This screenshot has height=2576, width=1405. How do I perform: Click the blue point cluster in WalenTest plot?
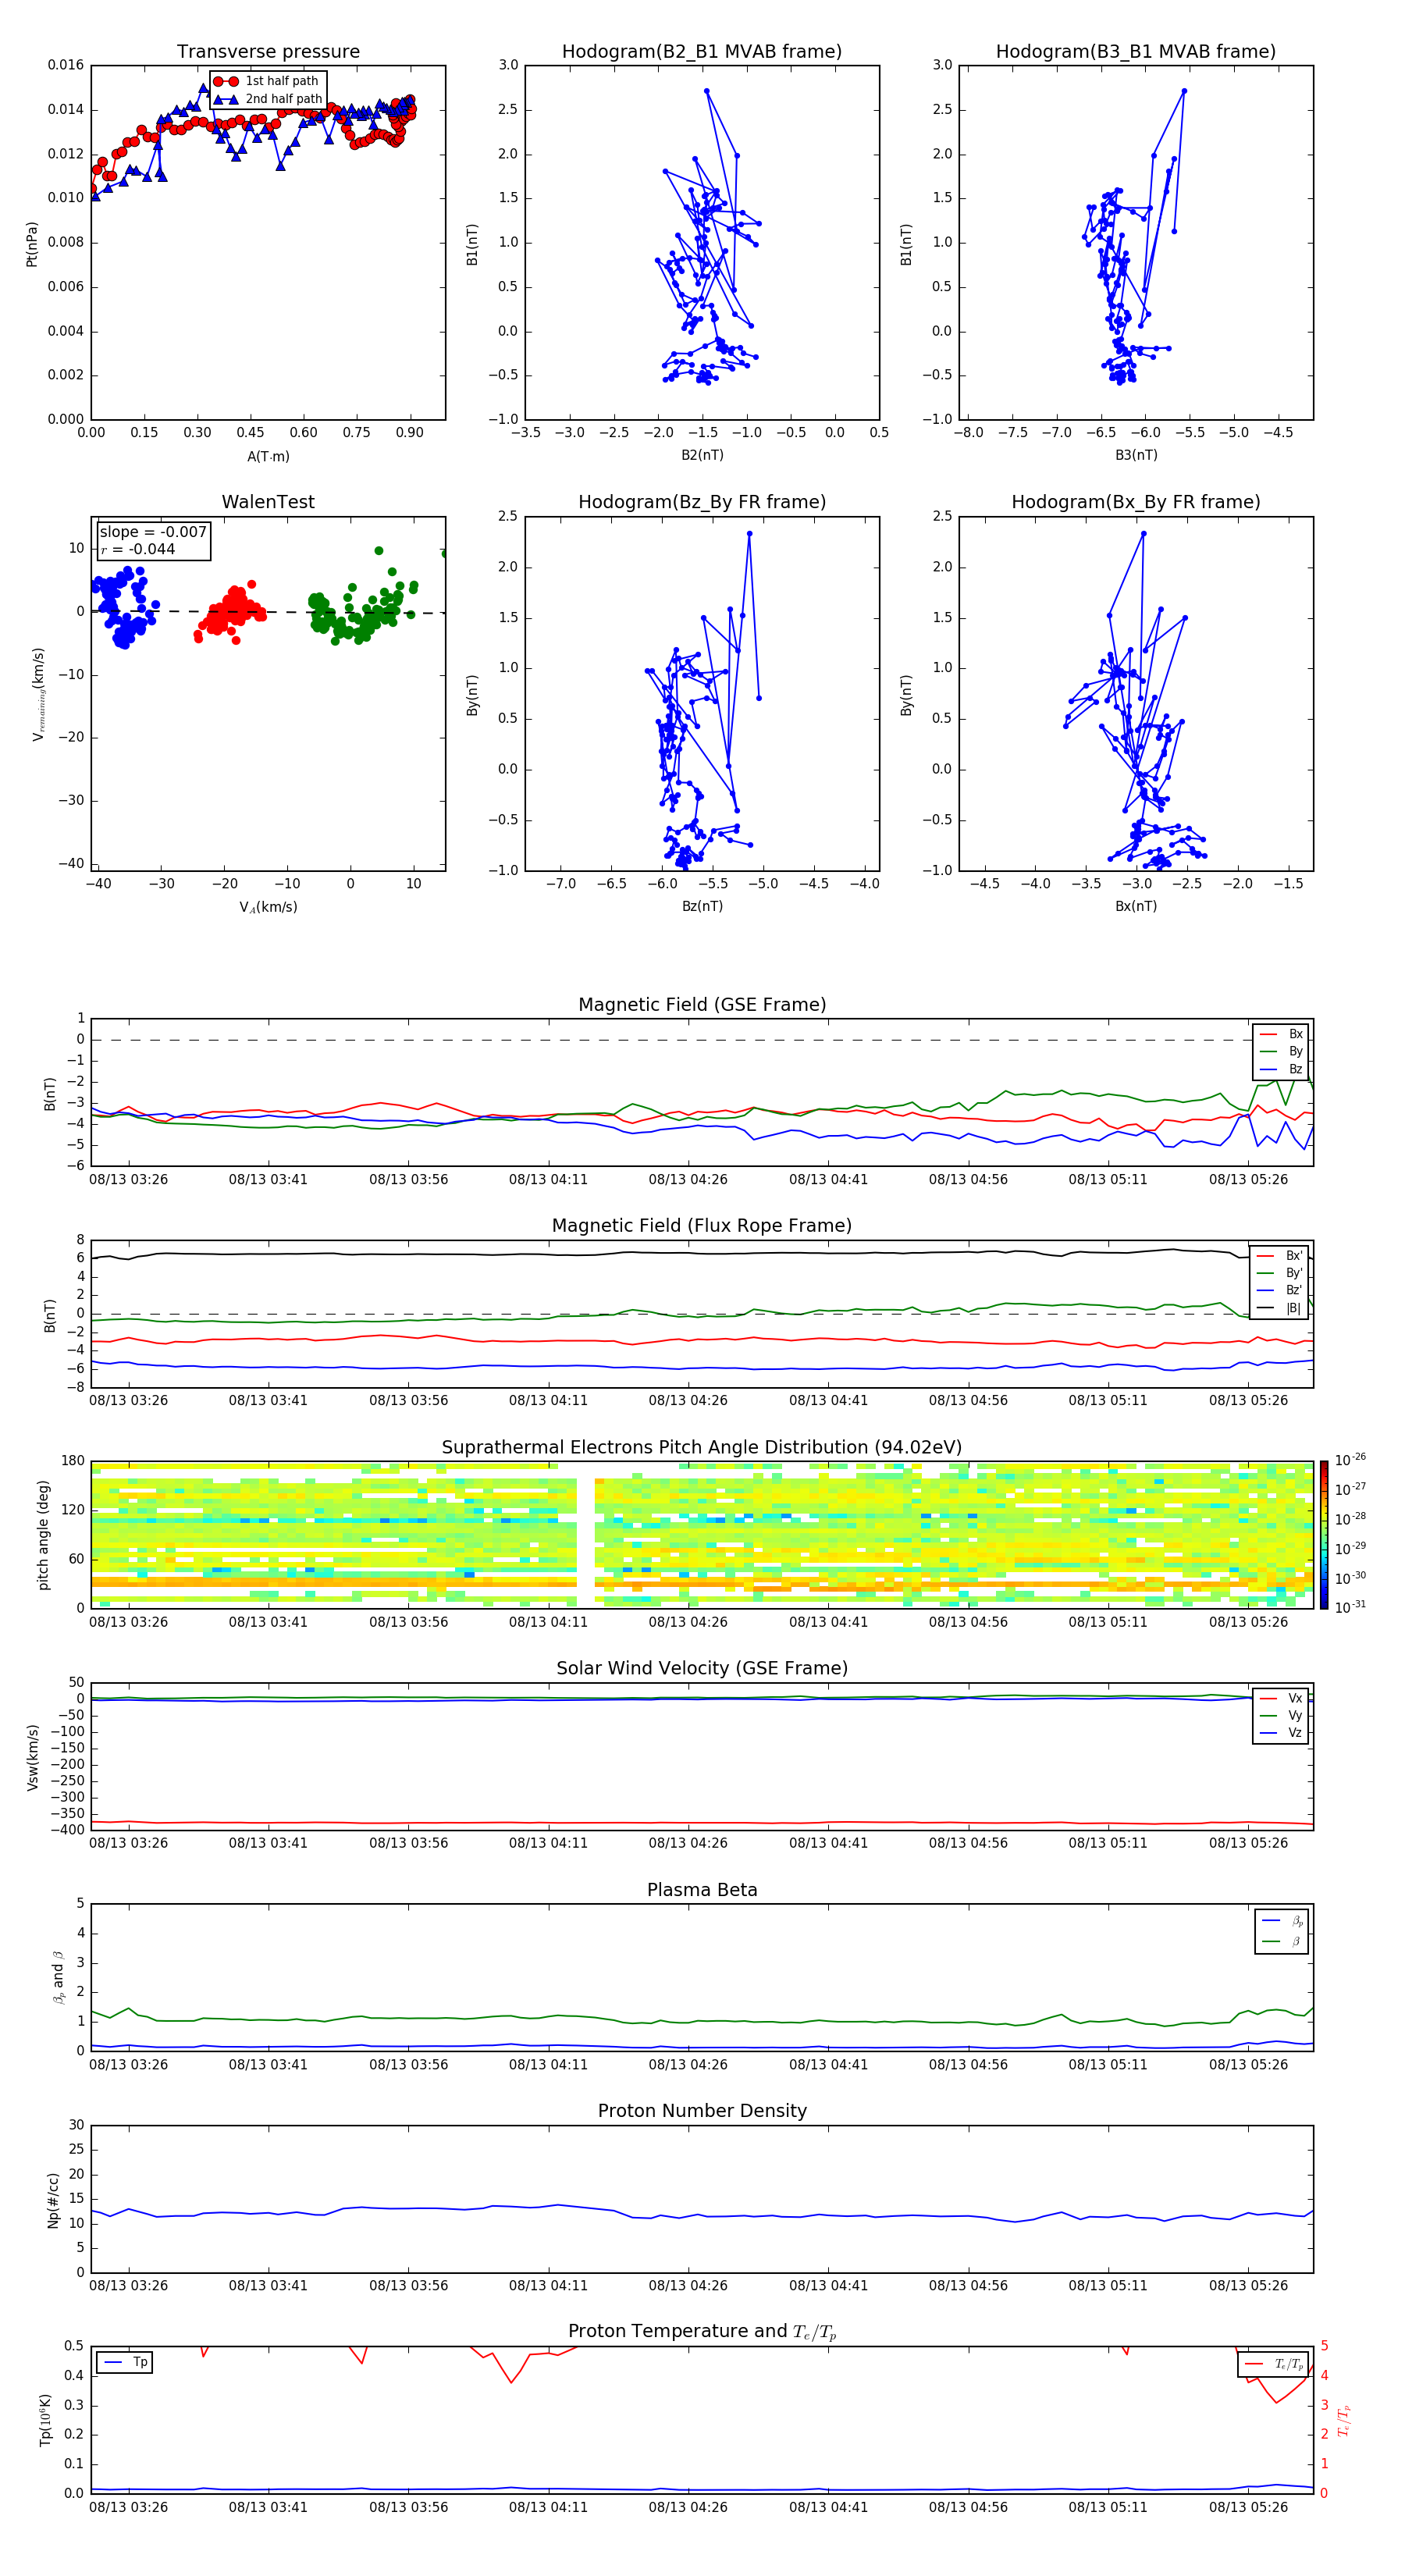(124, 608)
